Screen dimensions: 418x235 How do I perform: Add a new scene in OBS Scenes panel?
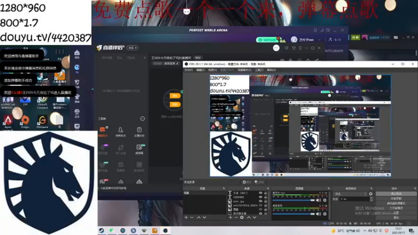coord(186,217)
